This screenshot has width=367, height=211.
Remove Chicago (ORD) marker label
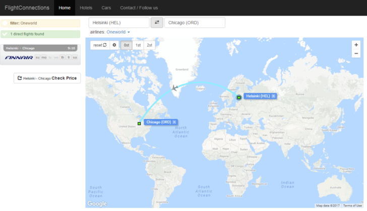pyautogui.click(x=174, y=122)
